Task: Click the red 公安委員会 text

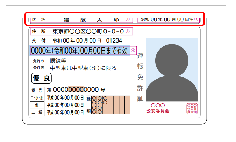Action: [158, 111]
